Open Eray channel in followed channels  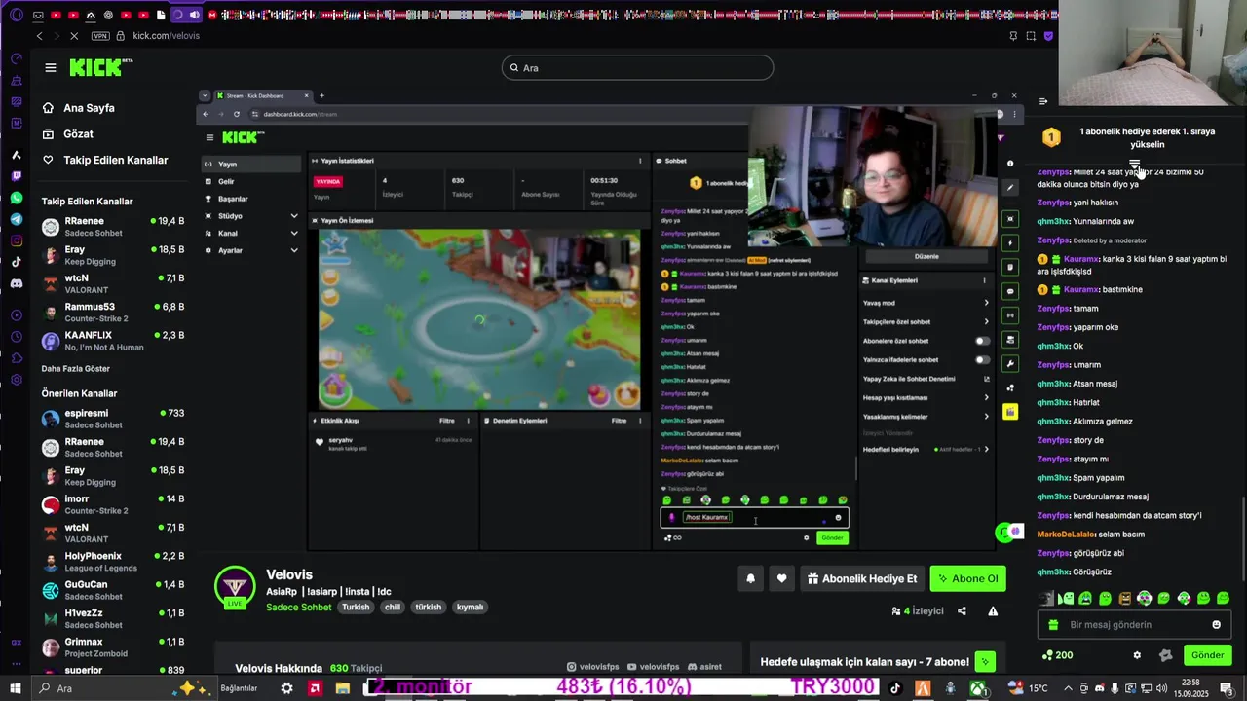click(112, 255)
